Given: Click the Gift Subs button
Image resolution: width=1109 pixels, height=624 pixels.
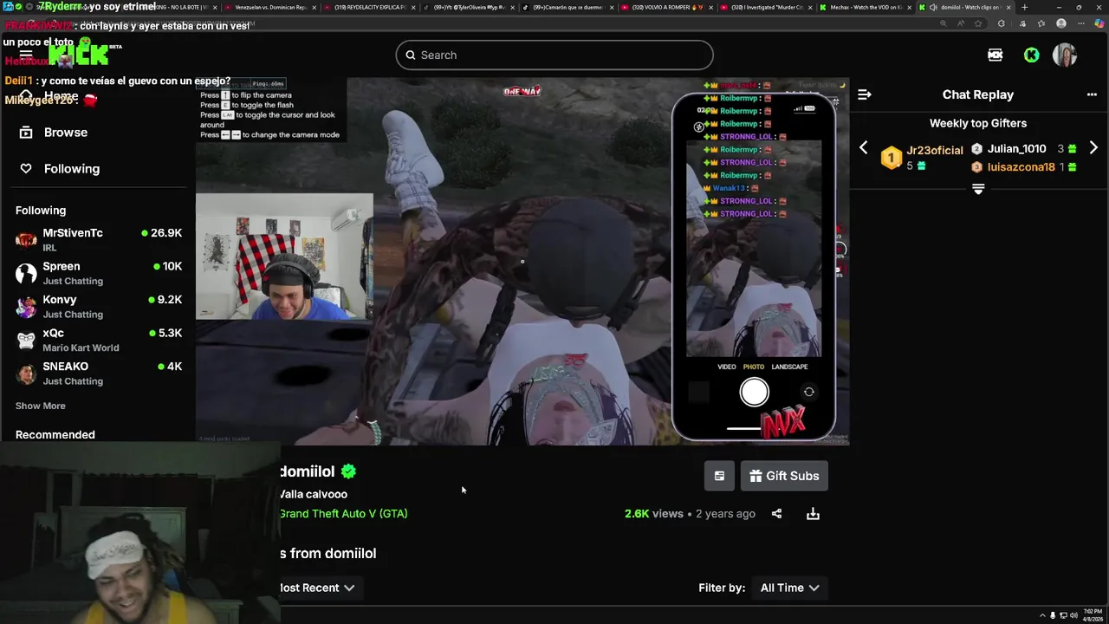Looking at the screenshot, I should 784,476.
